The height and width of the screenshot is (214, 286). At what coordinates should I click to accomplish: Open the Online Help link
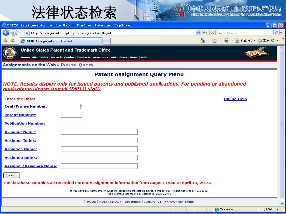coord(235,99)
